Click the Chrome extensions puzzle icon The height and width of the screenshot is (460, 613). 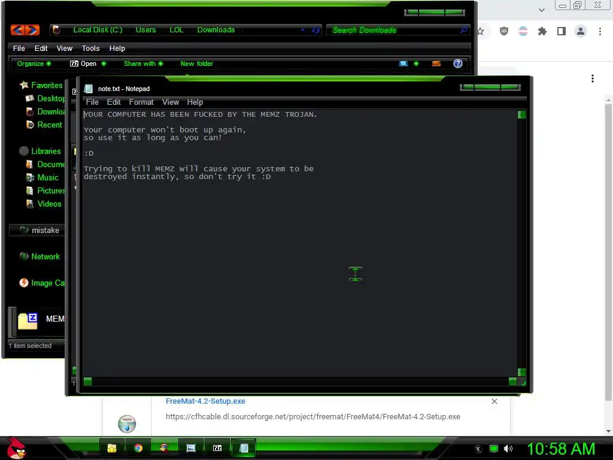(542, 31)
